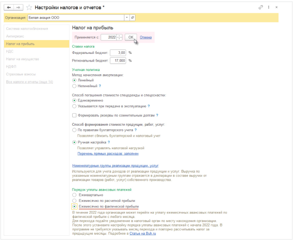Click Федеральный бюджет rate field 3,00
The width and height of the screenshot is (294, 242).
[x=118, y=53]
